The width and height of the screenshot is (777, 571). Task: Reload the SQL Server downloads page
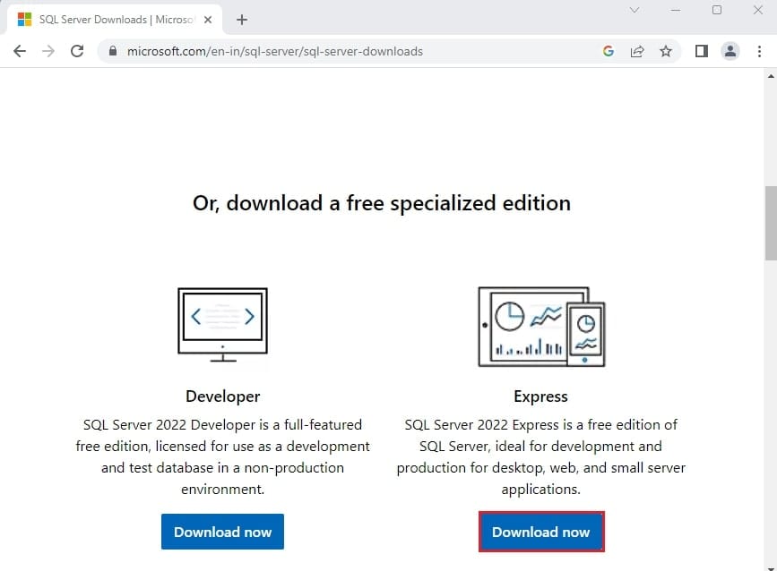(77, 51)
